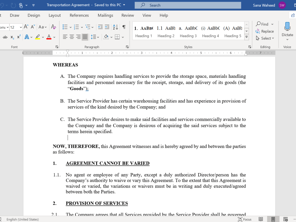Open the View tab
The width and height of the screenshot is (296, 222).
[x=147, y=15]
